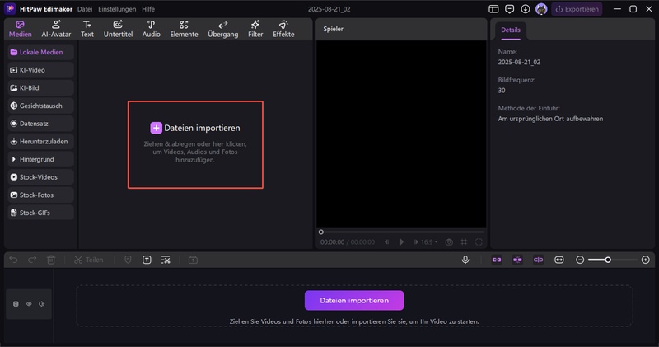Click the purple Dateien importieren timeline button
Viewport: 659px width, 347px height.
[353, 300]
